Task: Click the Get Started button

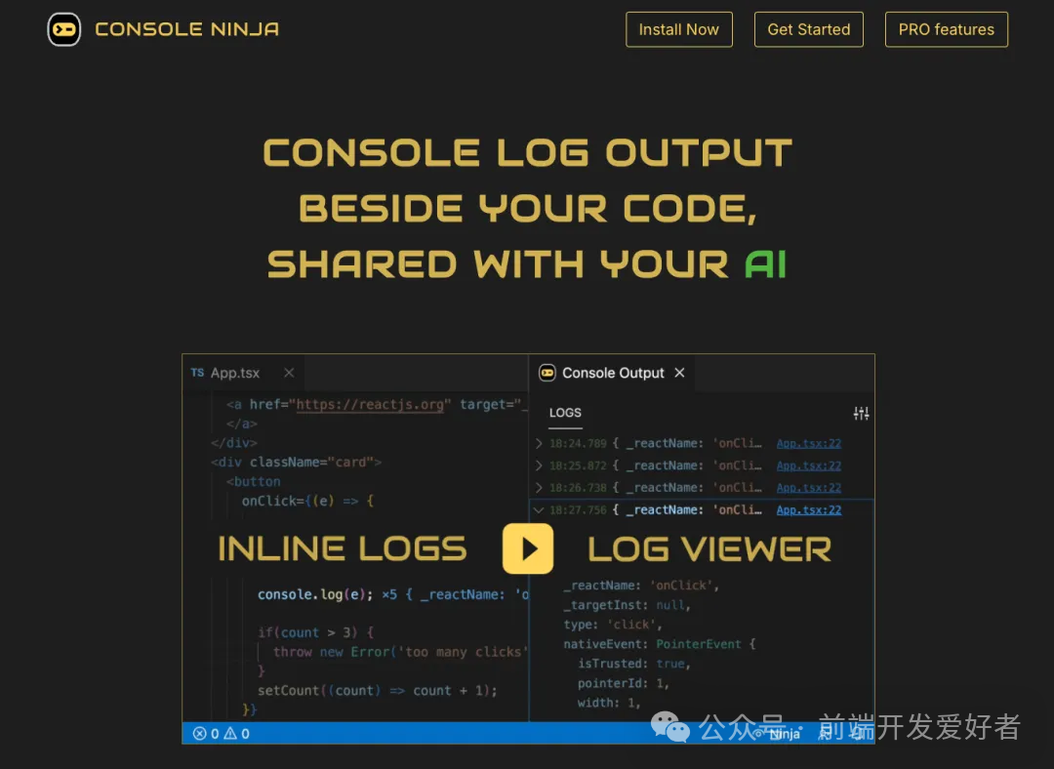Action: (x=809, y=29)
